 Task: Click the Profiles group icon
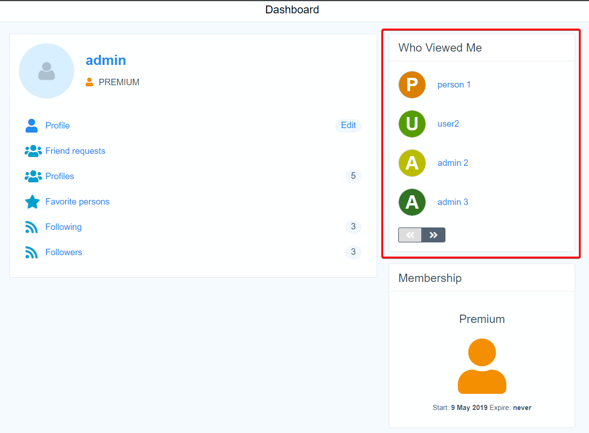pos(33,176)
